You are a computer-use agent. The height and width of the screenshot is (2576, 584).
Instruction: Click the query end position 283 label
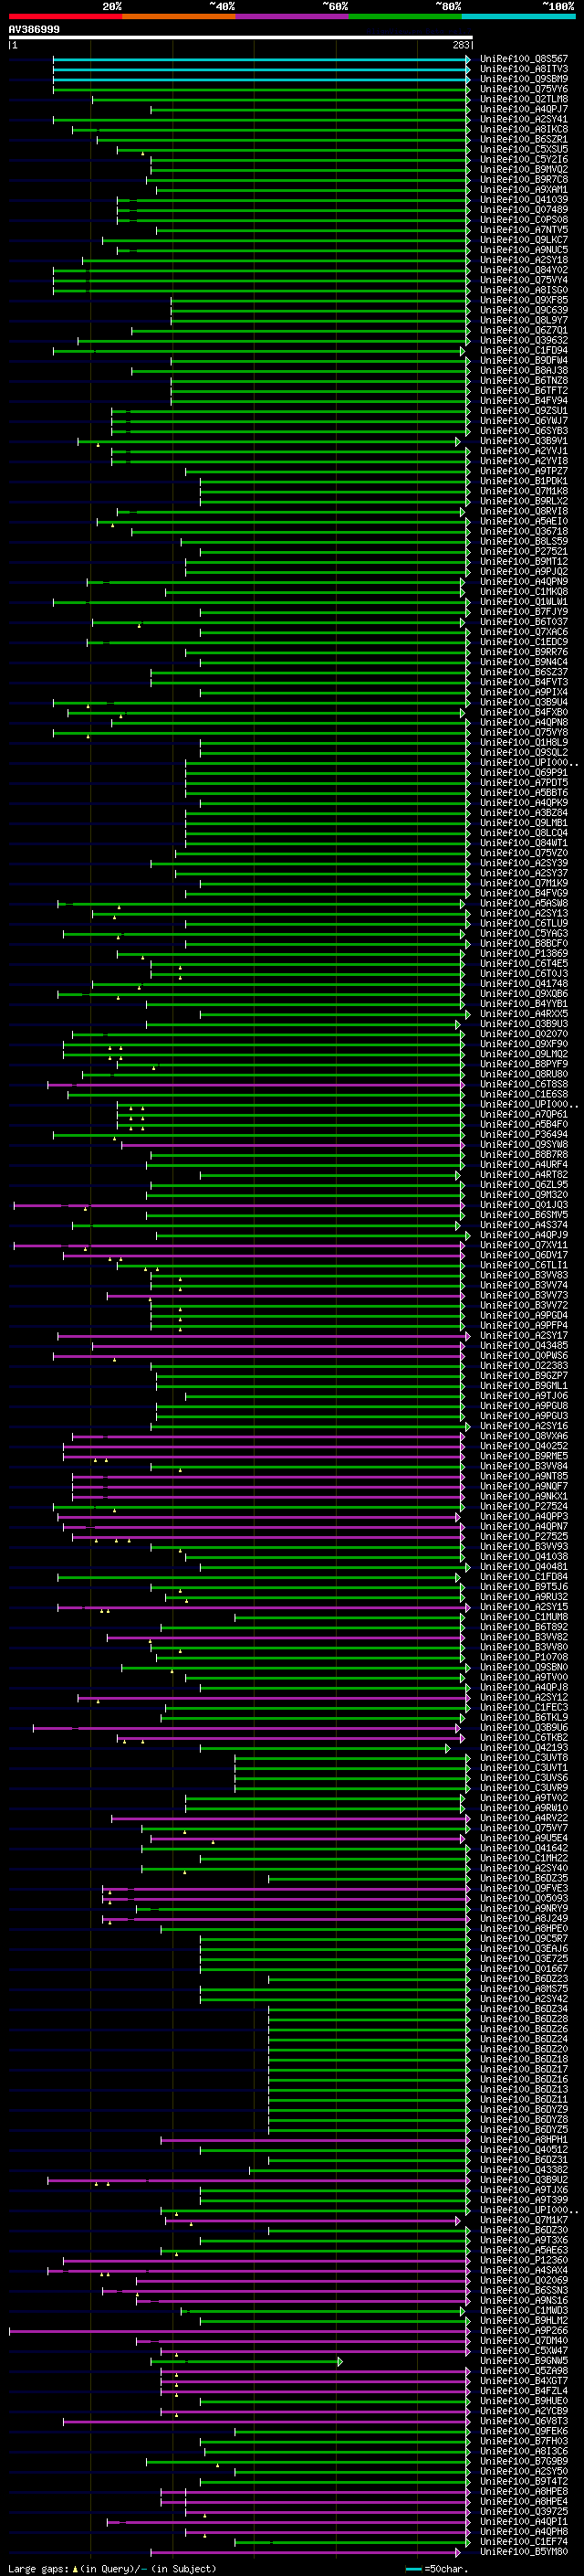pyautogui.click(x=461, y=45)
